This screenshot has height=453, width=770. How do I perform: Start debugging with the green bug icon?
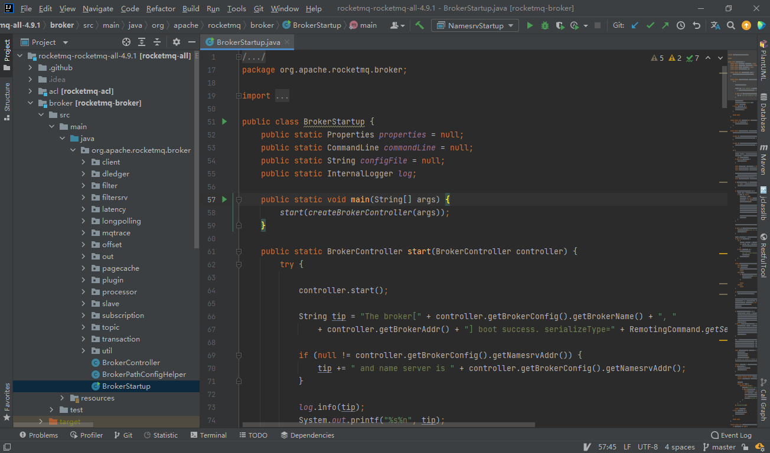(x=545, y=25)
